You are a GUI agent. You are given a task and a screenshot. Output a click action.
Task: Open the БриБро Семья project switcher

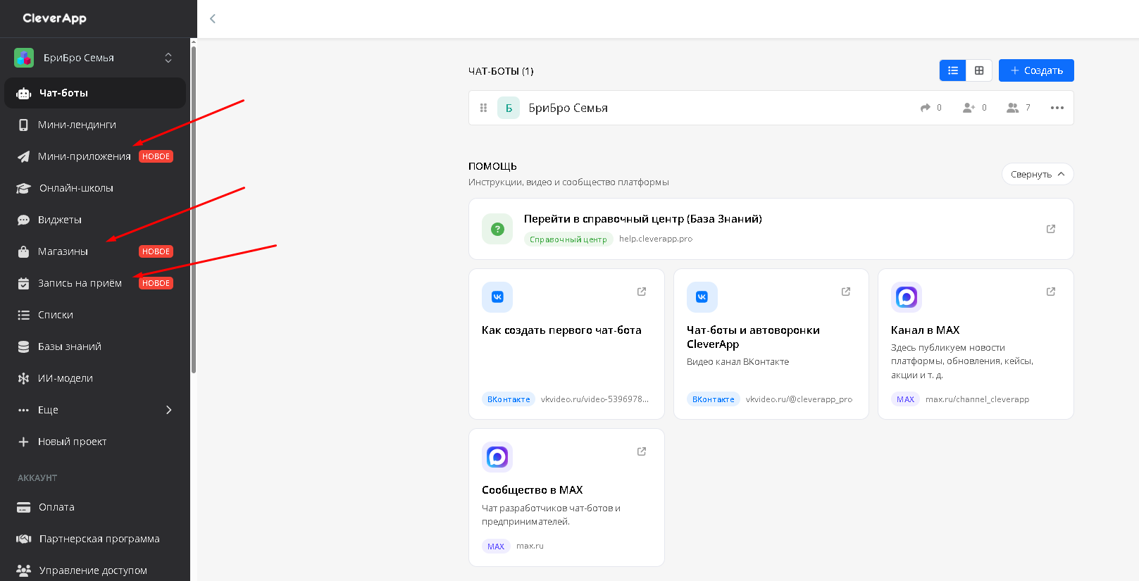[x=94, y=58]
